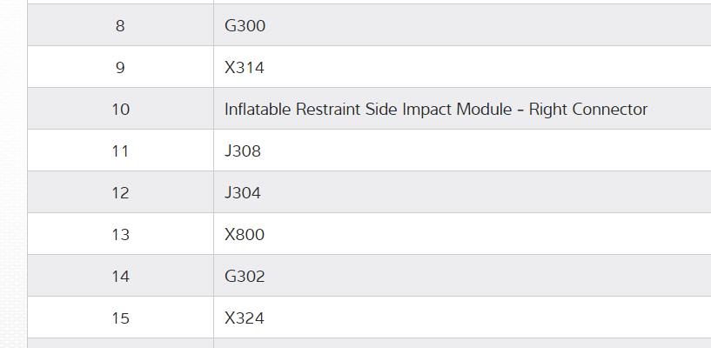Select the J304 table entry
Image resolution: width=711 pixels, height=348 pixels.
pos(243,193)
